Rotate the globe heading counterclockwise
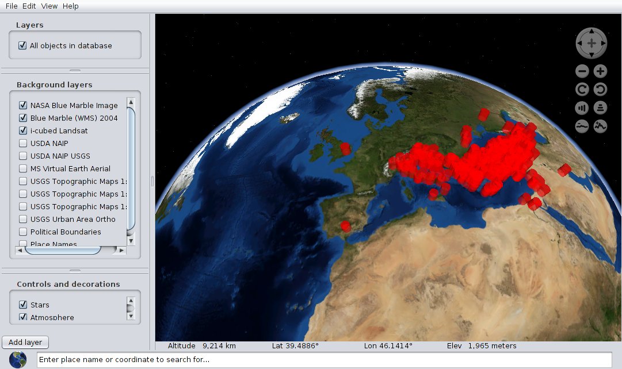Viewport: 622px width, 369px height. pyautogui.click(x=600, y=89)
